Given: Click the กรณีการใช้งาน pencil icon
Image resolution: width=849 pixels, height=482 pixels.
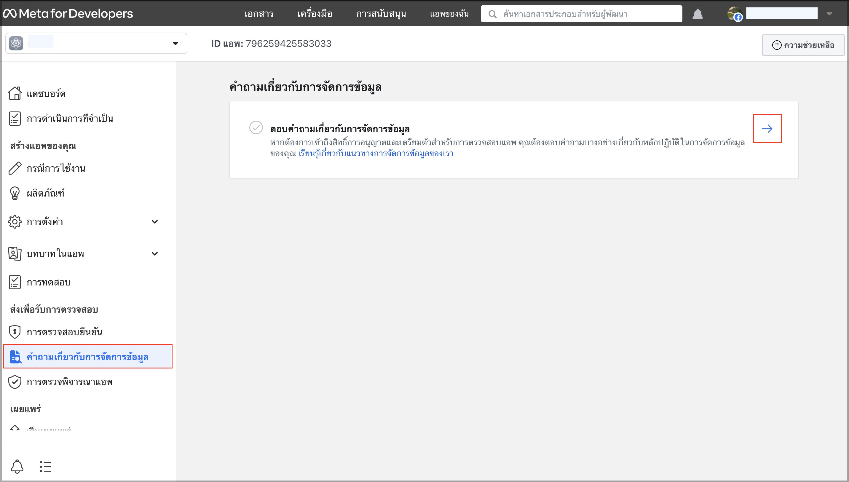Looking at the screenshot, I should [15, 168].
